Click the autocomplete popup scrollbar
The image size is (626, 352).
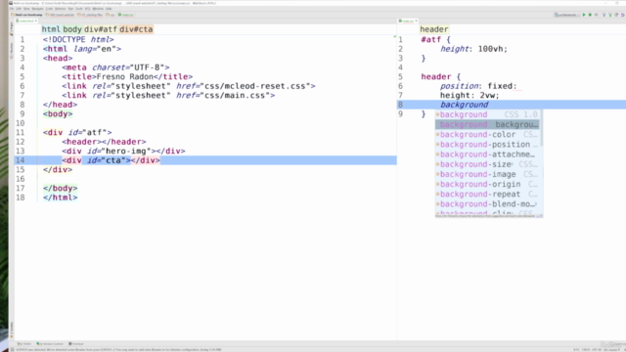(541, 128)
